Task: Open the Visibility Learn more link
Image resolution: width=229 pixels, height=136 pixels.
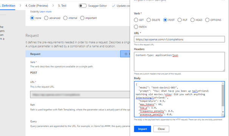Action: 45,12
